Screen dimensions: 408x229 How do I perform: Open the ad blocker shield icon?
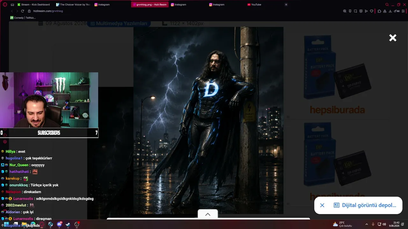click(361, 11)
